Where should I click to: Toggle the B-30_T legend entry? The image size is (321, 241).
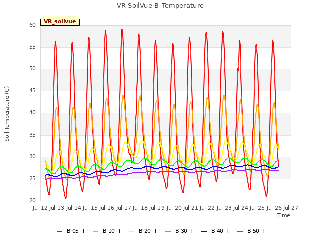pos(179,231)
